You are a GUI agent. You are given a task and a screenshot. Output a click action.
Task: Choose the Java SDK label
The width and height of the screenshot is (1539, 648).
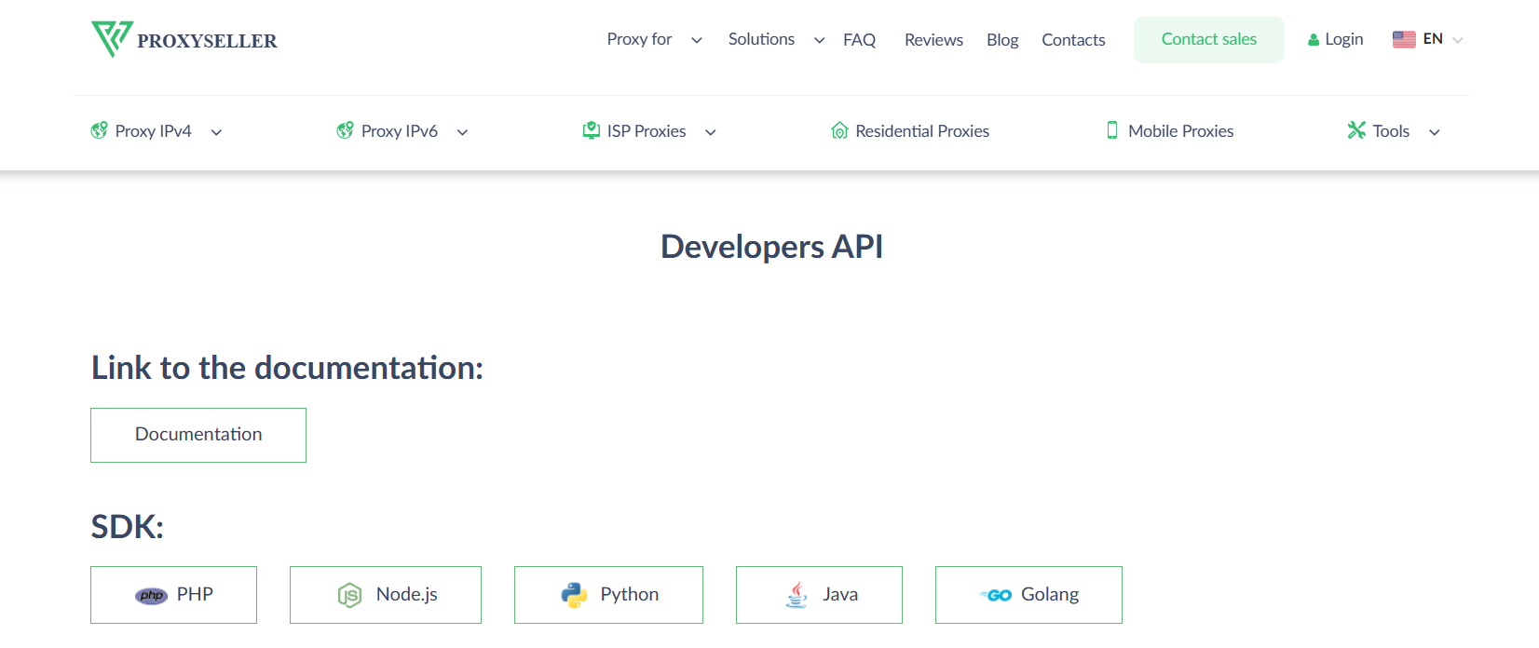point(840,594)
